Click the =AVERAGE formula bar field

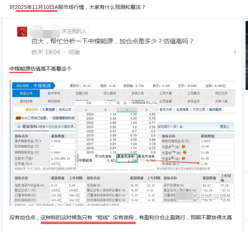click(144, 103)
